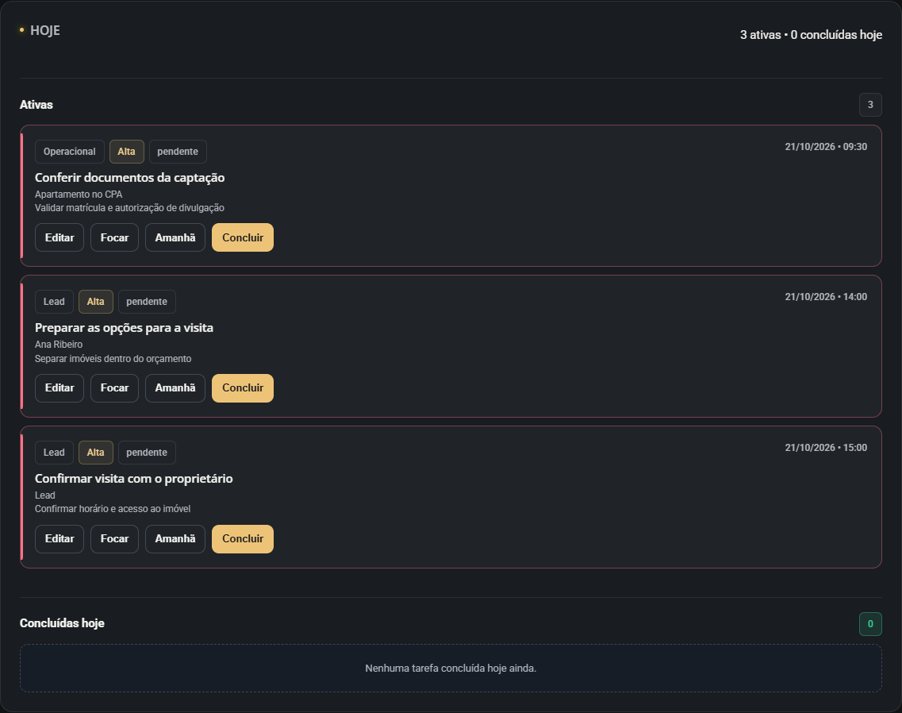Image resolution: width=902 pixels, height=713 pixels.
Task: Click the Ativas section heading
Action: pos(36,105)
